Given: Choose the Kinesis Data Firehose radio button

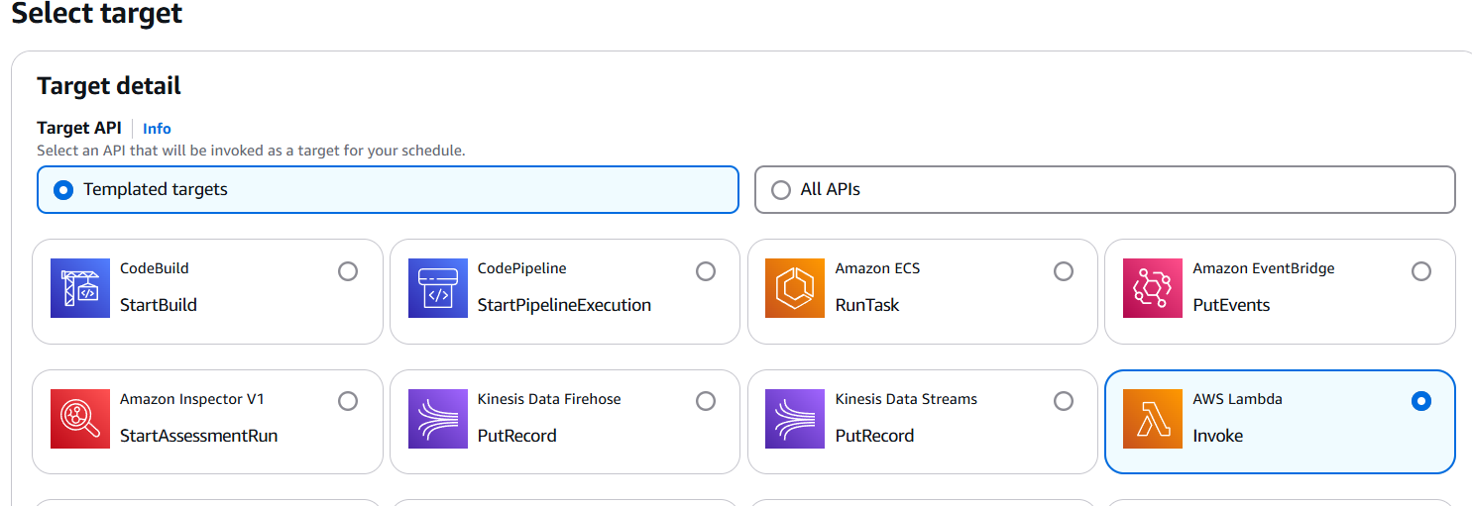Looking at the screenshot, I should point(706,401).
